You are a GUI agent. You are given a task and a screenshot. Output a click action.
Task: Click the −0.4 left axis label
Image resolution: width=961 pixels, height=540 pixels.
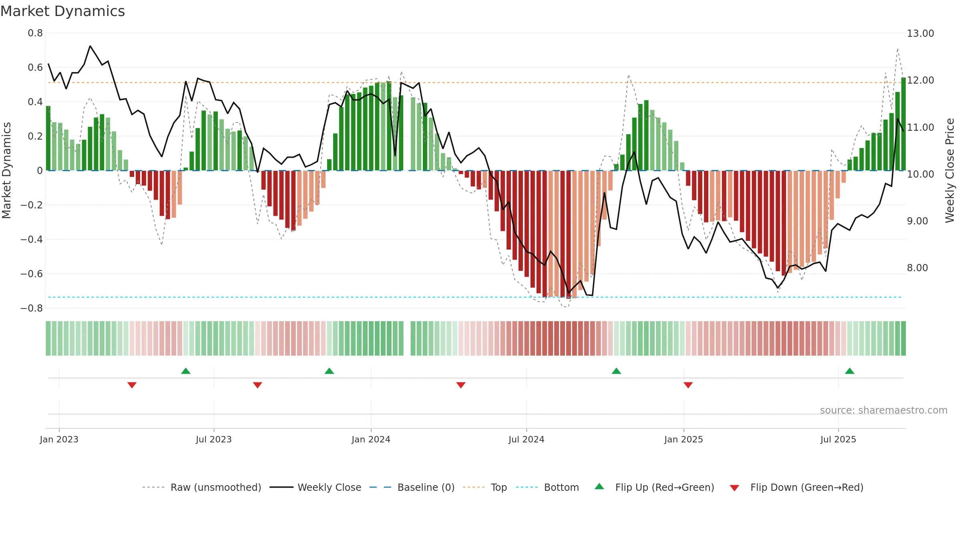(x=32, y=239)
